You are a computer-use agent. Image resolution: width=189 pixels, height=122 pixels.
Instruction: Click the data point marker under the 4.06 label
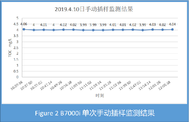[x=24, y=29]
